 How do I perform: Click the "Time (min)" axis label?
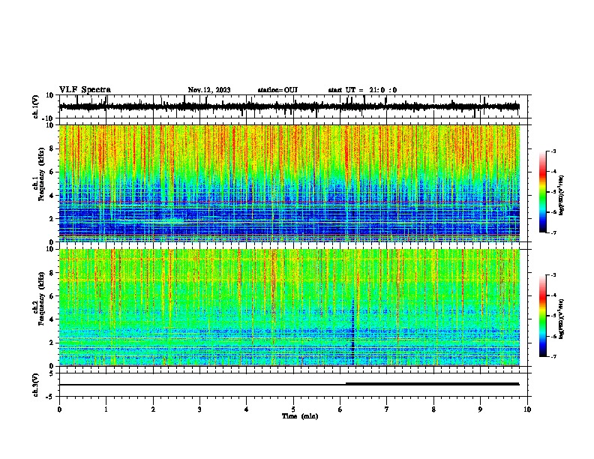click(300, 416)
